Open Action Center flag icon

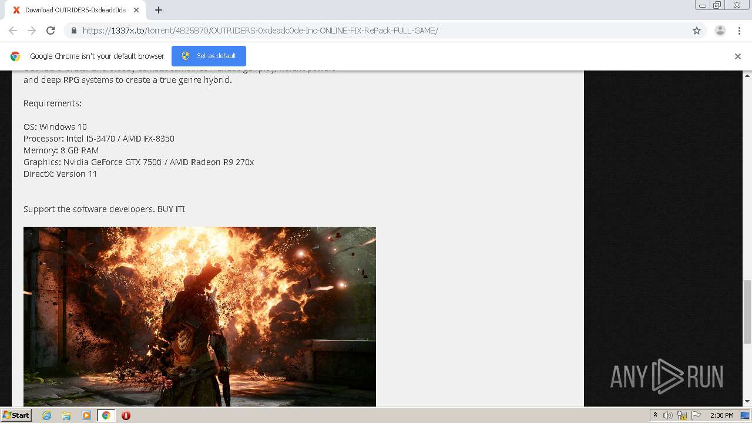696,415
